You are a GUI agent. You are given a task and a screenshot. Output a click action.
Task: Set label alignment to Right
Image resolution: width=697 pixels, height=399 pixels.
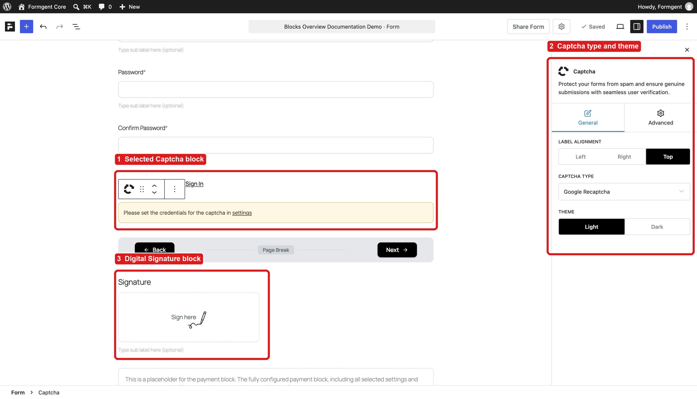(x=624, y=156)
